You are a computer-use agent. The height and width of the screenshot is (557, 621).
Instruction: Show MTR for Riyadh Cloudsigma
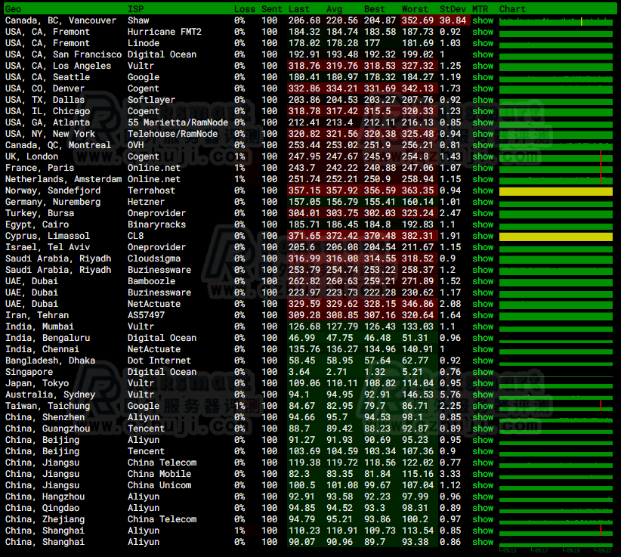click(x=483, y=258)
